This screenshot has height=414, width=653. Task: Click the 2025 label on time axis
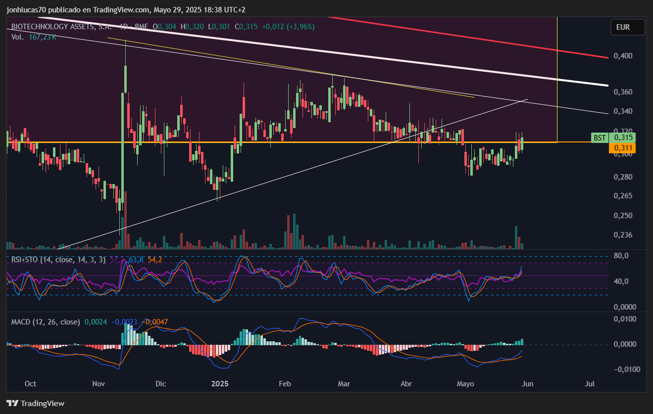click(x=219, y=384)
